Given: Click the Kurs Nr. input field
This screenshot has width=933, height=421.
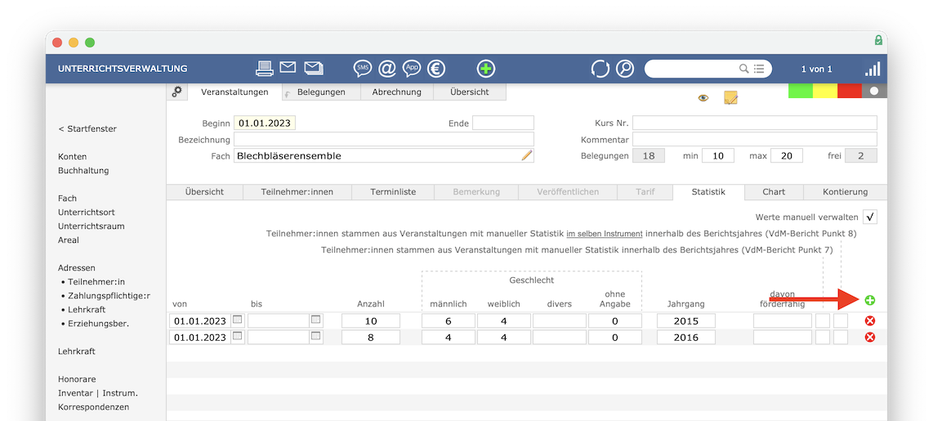Looking at the screenshot, I should (x=755, y=123).
